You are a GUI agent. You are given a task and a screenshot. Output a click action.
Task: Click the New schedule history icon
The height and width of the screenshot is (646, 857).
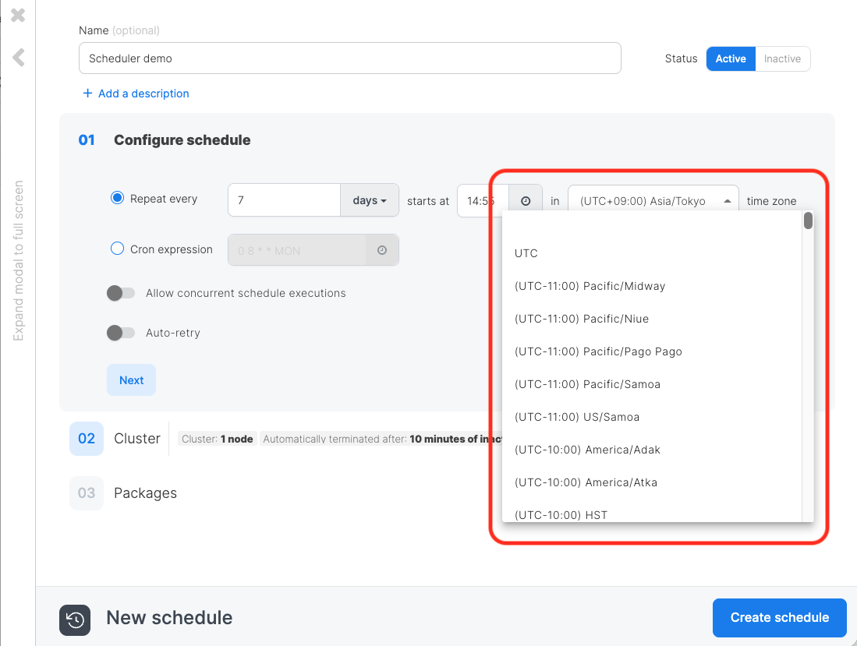point(75,620)
